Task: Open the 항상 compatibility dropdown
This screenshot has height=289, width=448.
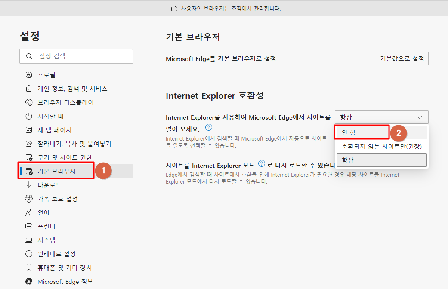Action: tap(381, 117)
